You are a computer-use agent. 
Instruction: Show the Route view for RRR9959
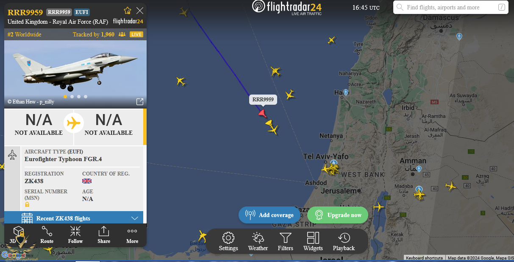[x=47, y=234]
